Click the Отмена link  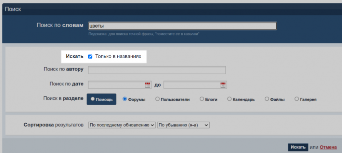pos(328,147)
